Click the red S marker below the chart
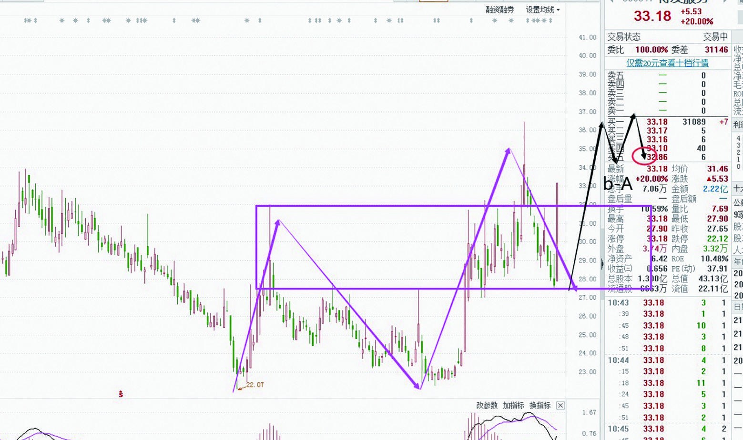Image resolution: width=743 pixels, height=440 pixels. 121,394
